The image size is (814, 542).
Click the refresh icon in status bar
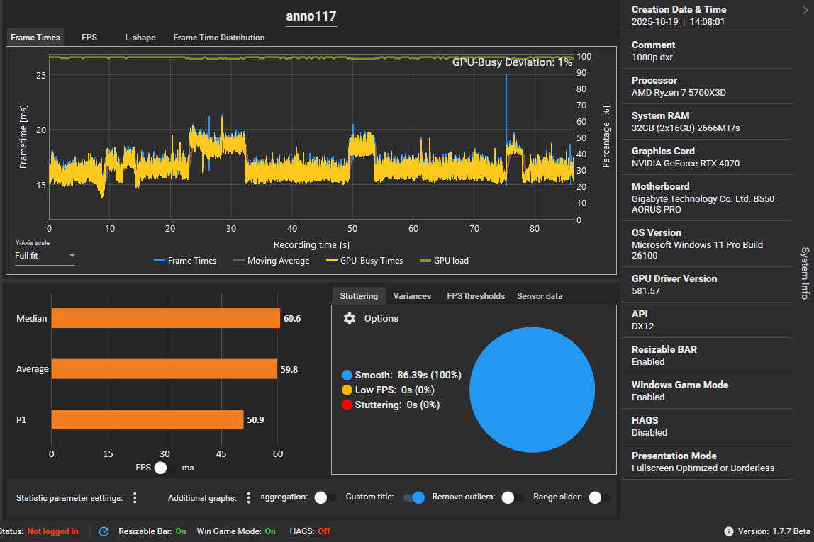click(104, 531)
